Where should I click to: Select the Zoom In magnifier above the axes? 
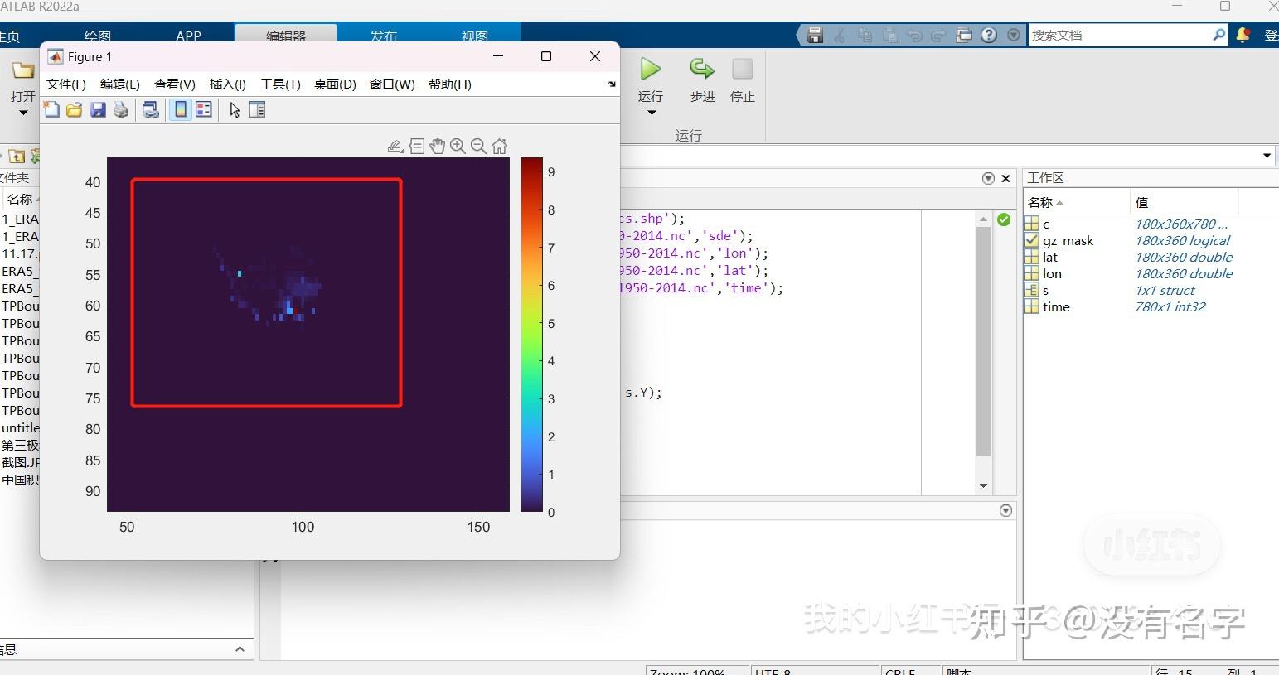[458, 147]
